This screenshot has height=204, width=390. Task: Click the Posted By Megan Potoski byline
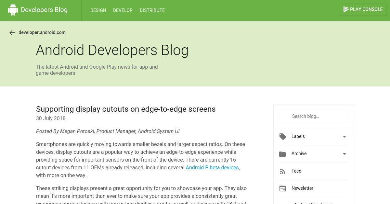click(x=108, y=131)
